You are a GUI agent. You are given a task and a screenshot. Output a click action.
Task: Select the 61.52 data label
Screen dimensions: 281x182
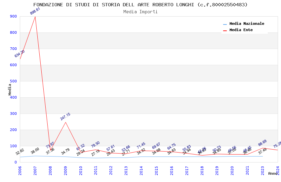point(81,147)
